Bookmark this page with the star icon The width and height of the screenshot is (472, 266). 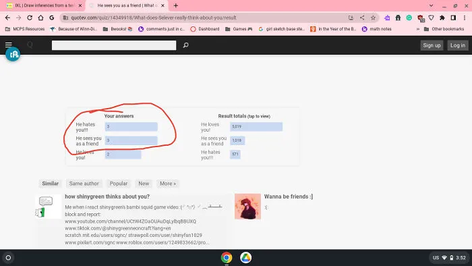tap(373, 18)
